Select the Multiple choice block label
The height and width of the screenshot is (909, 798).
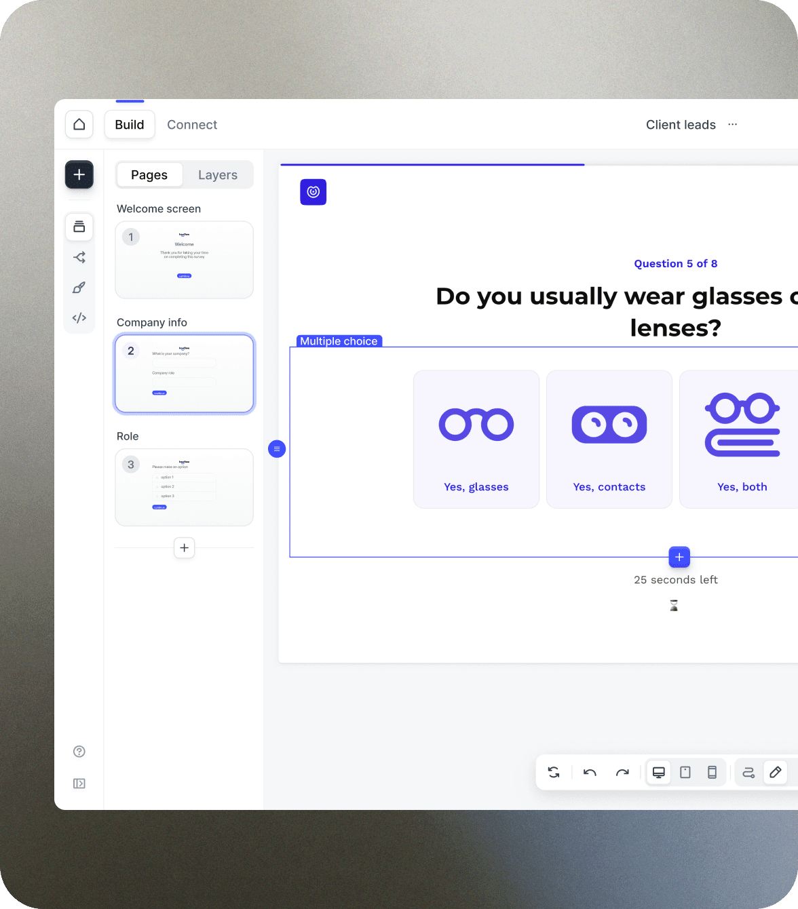pyautogui.click(x=339, y=341)
